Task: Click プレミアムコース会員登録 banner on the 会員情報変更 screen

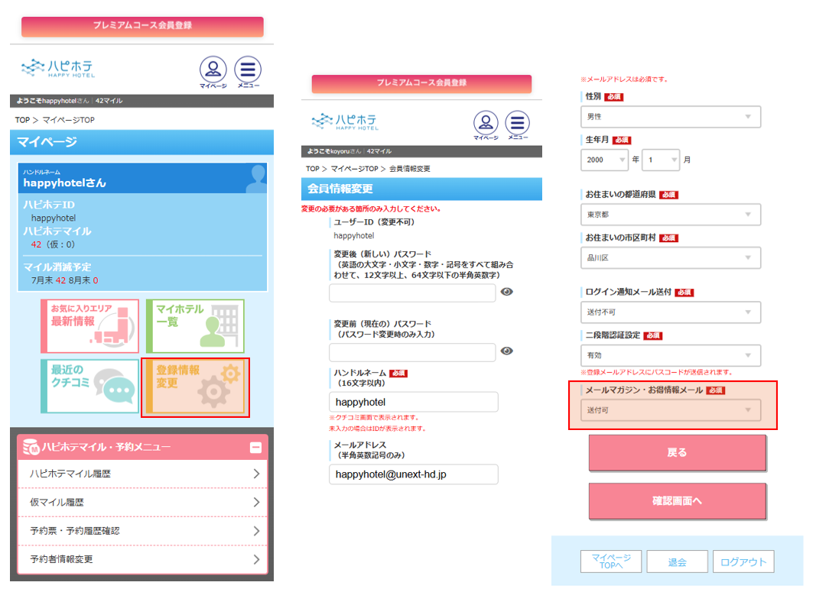Action: [x=421, y=83]
